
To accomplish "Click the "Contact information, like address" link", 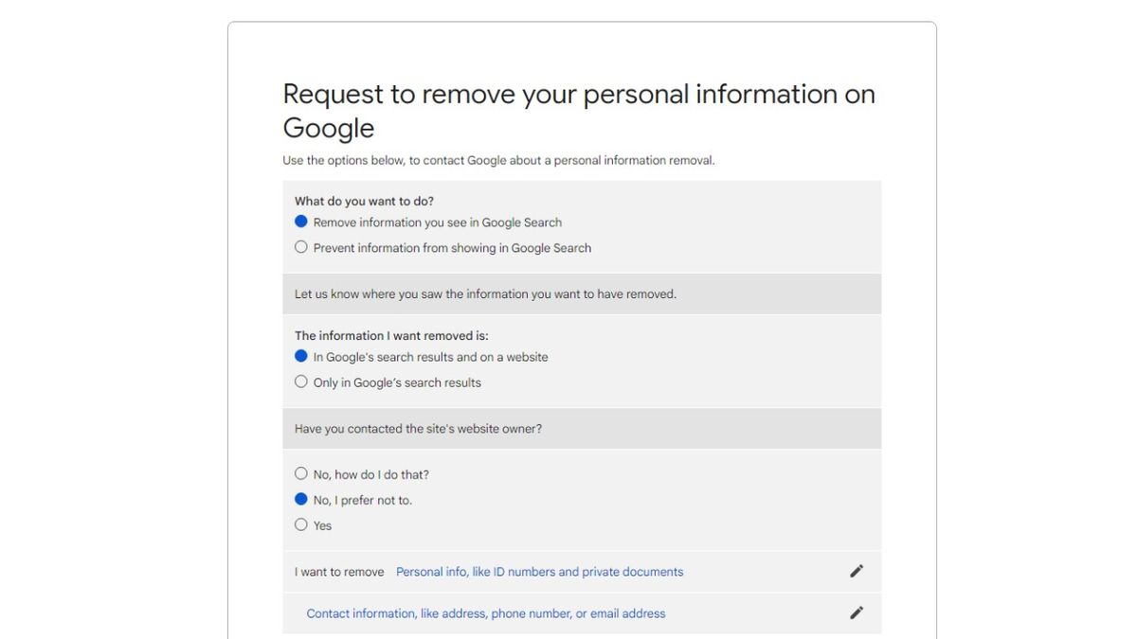I will (485, 612).
